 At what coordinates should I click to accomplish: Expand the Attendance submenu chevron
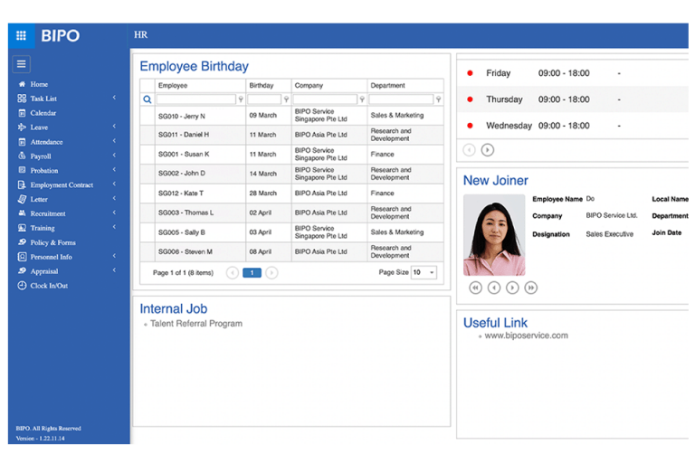114,141
